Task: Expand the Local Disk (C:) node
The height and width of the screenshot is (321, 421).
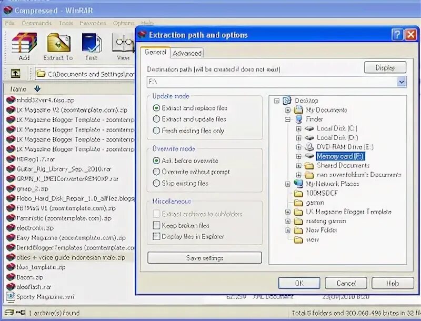Action: click(x=298, y=128)
